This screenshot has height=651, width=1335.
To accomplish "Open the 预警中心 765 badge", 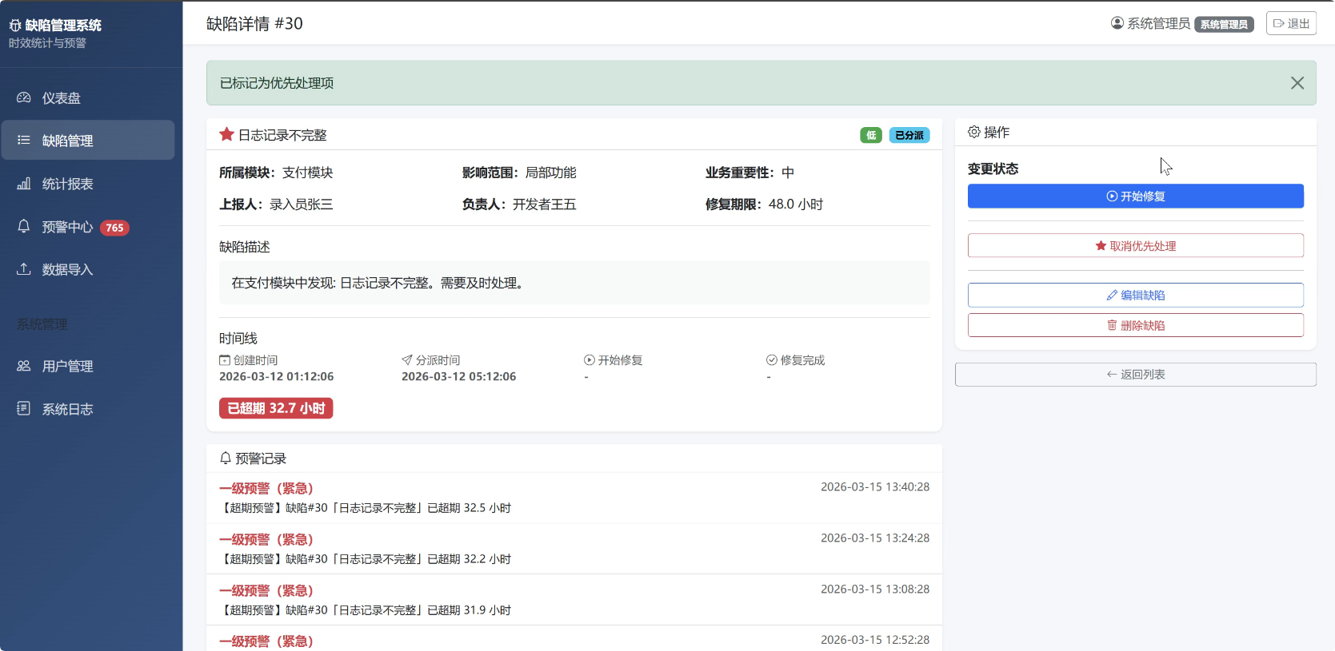I will pos(115,228).
